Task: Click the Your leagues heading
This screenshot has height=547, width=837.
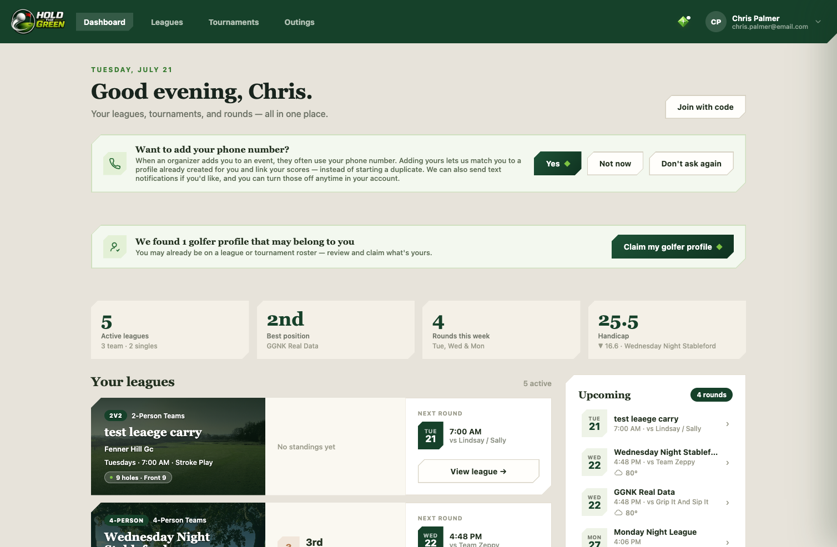Action: pos(133,382)
